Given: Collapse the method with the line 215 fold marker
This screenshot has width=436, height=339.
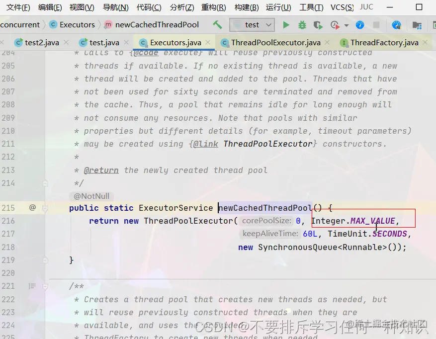Looking at the screenshot, I should (45, 208).
